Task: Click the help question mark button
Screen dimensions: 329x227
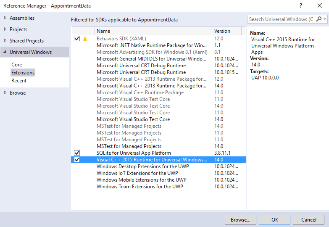Action: [301, 6]
